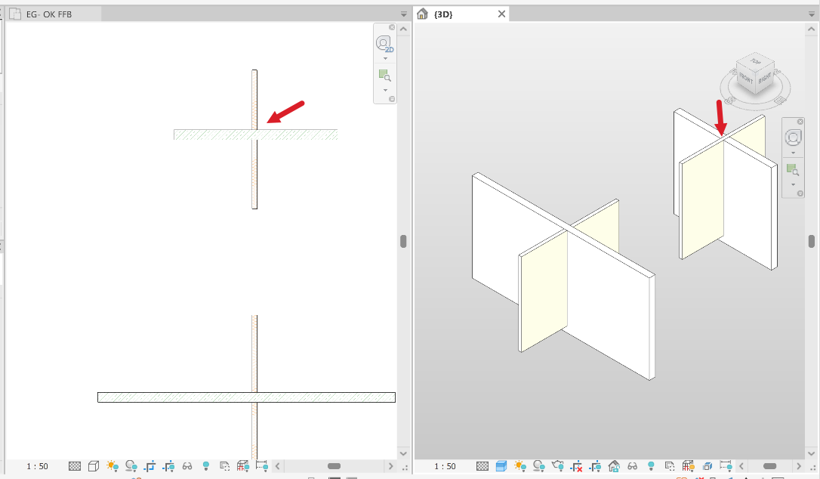
Task: Open tab list dropdown of left view pane
Action: click(x=404, y=14)
